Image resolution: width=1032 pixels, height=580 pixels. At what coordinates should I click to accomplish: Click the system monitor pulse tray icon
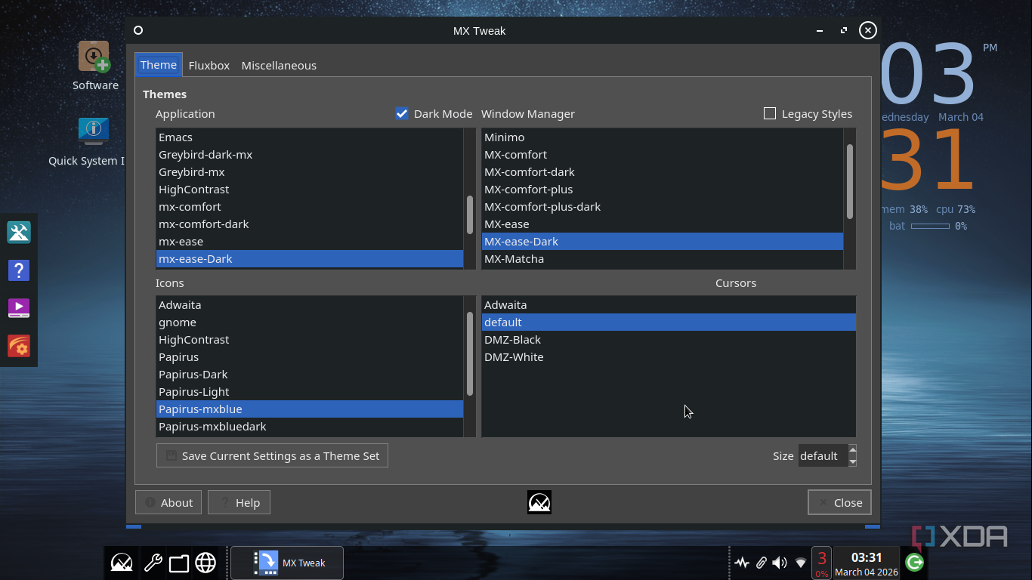[x=742, y=563]
